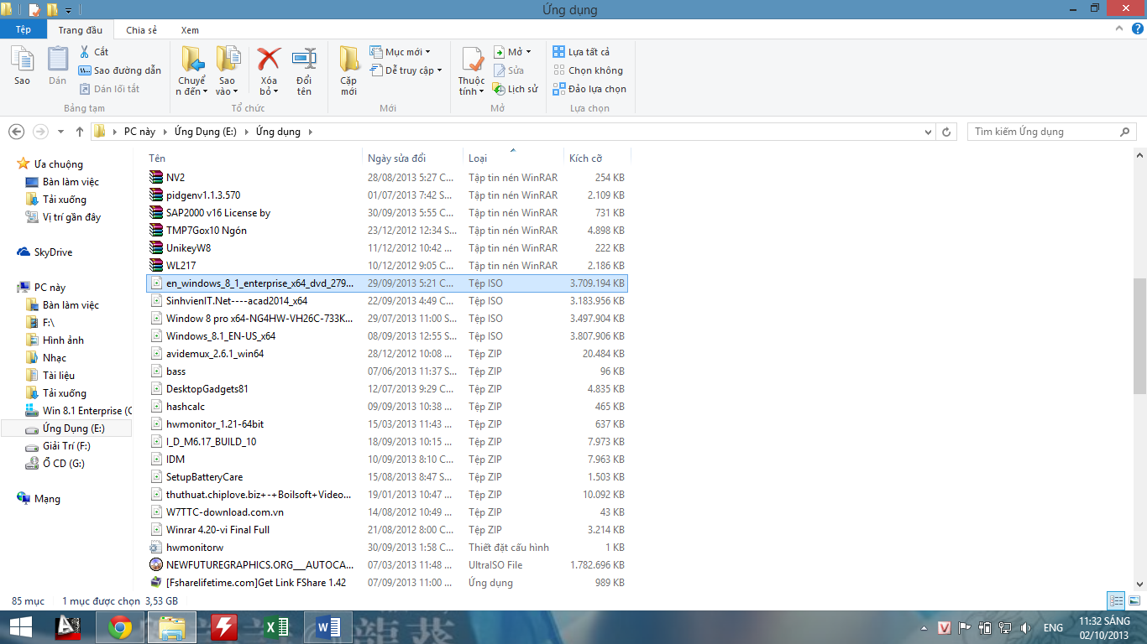Select SAP2000 v16 License by file
This screenshot has height=644, width=1147.
386,213
